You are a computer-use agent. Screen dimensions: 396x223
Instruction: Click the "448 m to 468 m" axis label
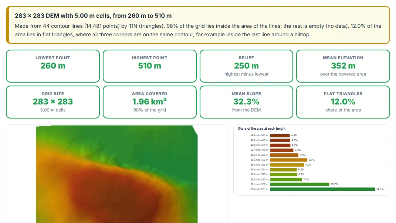[x=259, y=145]
